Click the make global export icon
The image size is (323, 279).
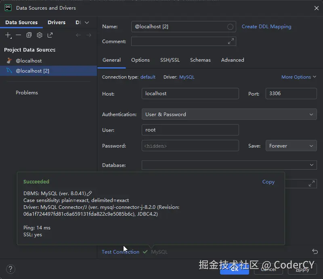click(50, 35)
